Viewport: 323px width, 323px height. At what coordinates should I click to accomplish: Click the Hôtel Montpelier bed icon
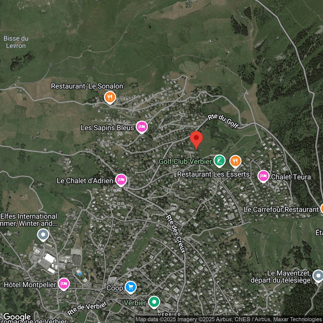[64, 284]
